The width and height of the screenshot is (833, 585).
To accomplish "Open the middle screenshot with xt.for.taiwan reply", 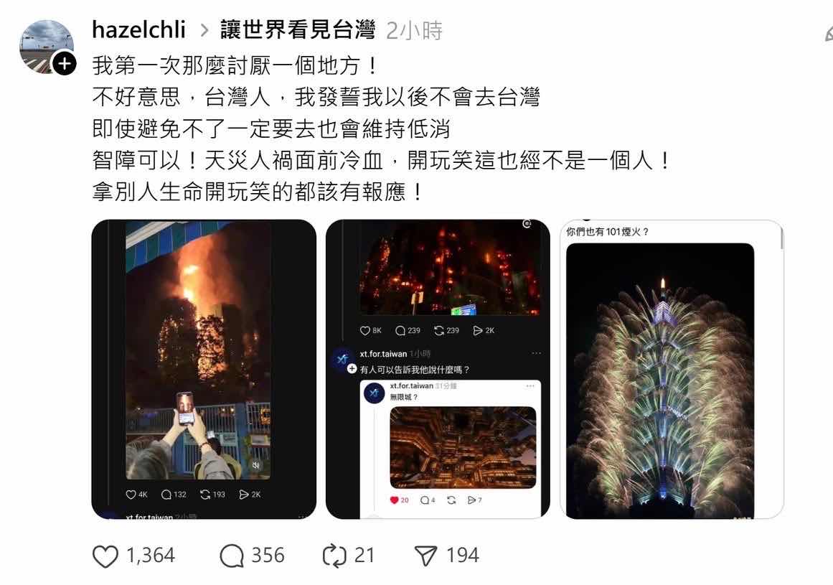I will pyautogui.click(x=438, y=369).
